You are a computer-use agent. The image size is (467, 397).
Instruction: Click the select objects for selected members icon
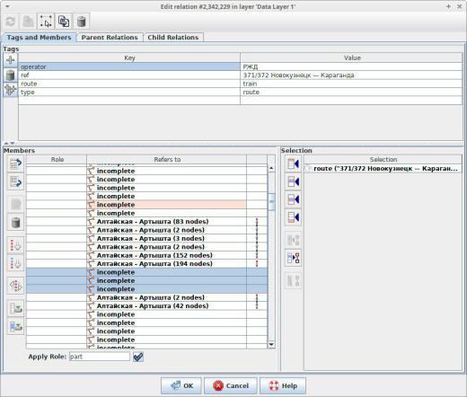(x=293, y=258)
